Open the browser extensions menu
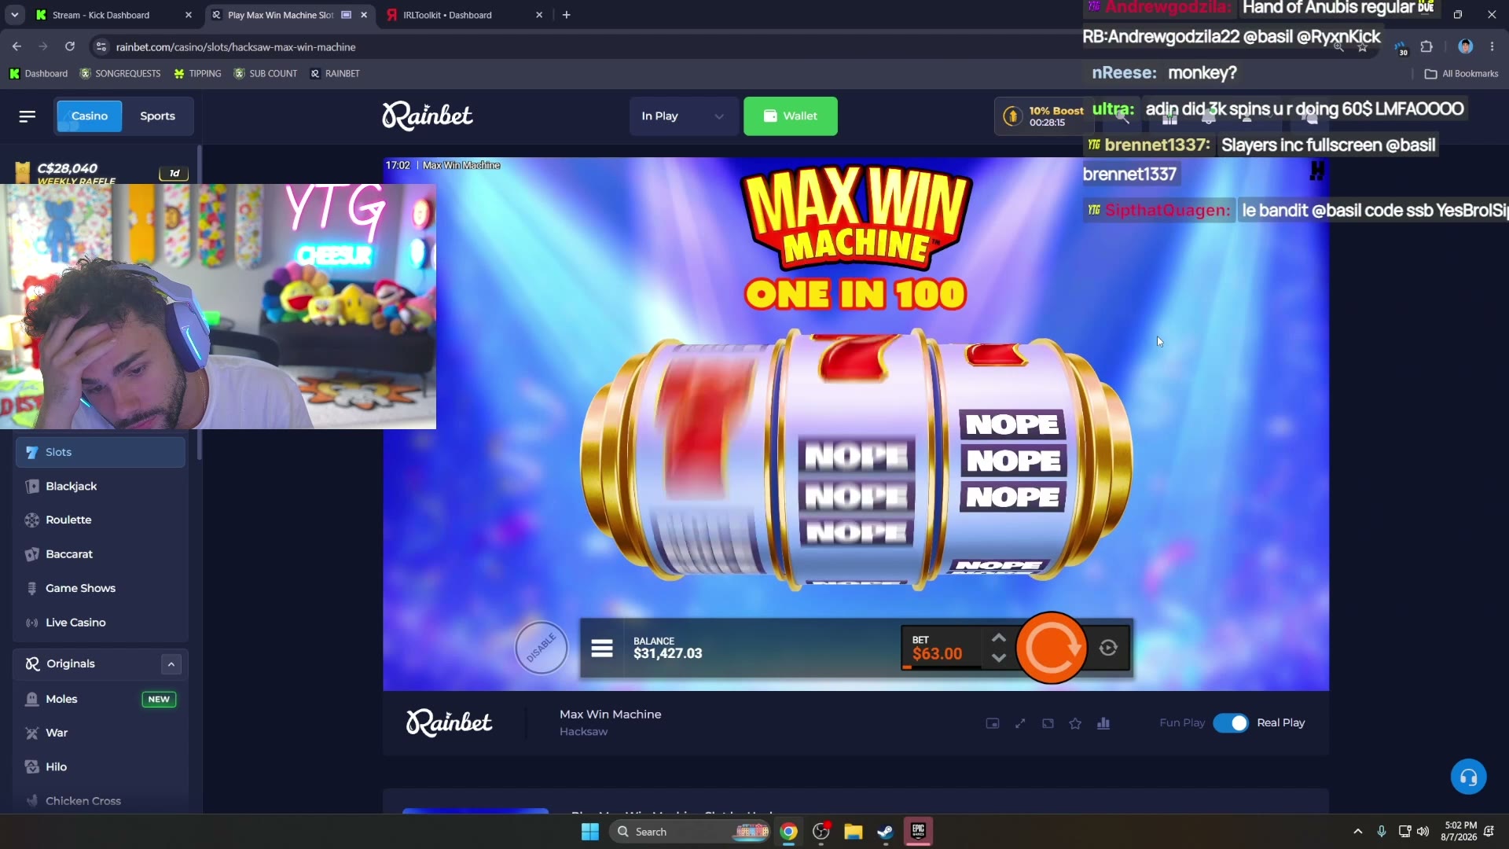The height and width of the screenshot is (849, 1509). (x=1426, y=47)
